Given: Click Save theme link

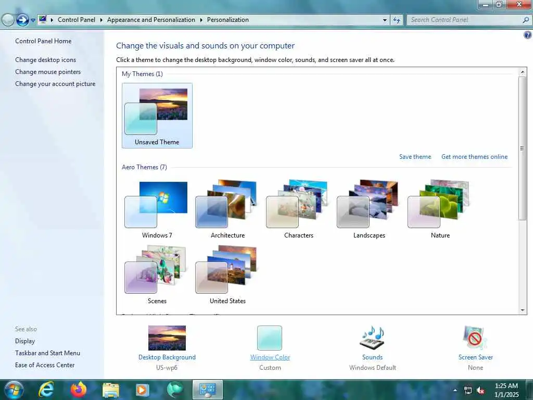Looking at the screenshot, I should pyautogui.click(x=415, y=157).
